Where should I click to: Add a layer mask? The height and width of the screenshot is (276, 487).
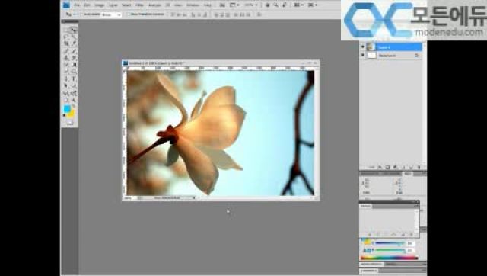pos(387,167)
